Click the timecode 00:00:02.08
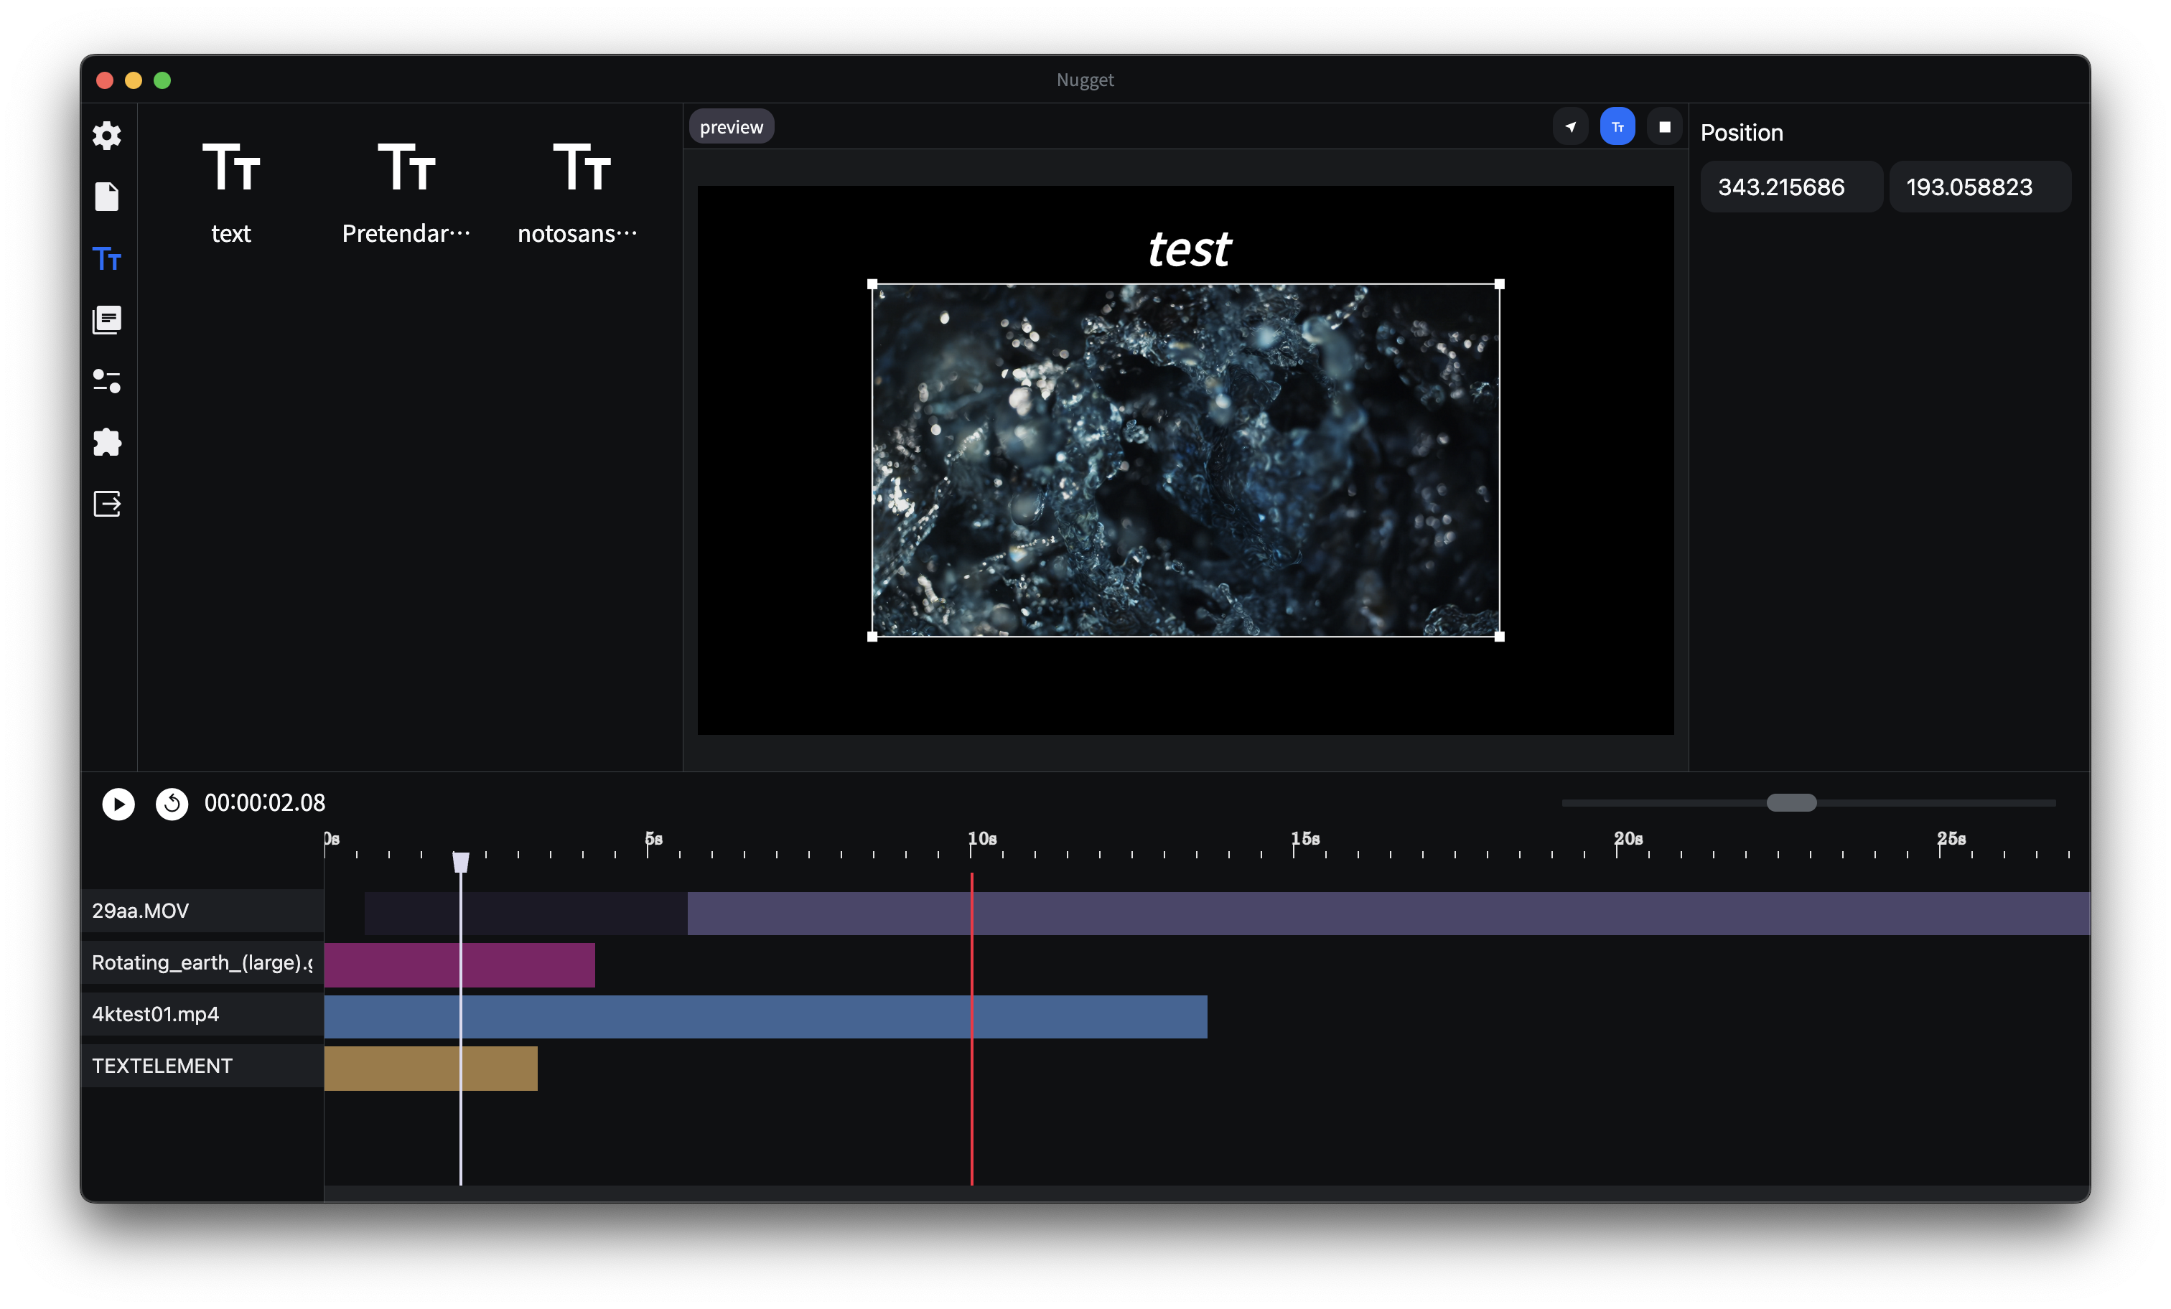2171x1309 pixels. coord(264,802)
